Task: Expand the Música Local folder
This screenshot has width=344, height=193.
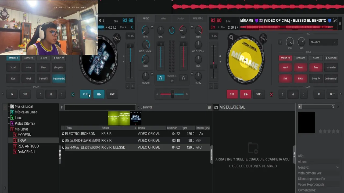Action: tap(9, 106)
